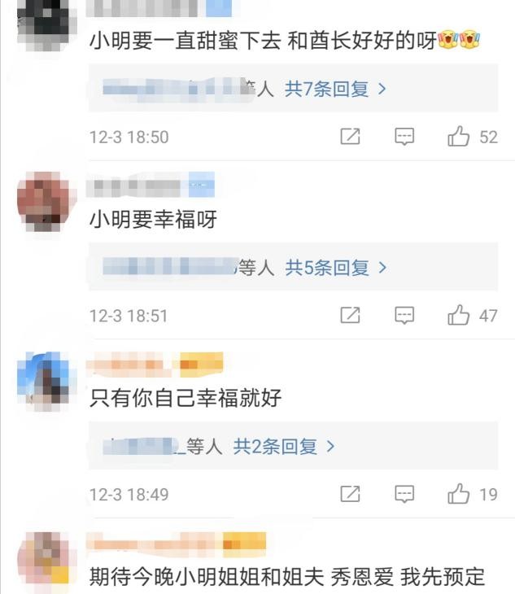Open the fourth commenter's pink avatar
The width and height of the screenshot is (515, 594).
[47, 560]
